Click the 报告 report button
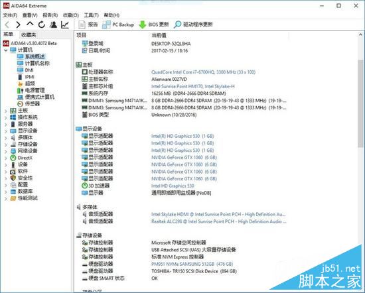 [x=88, y=25]
